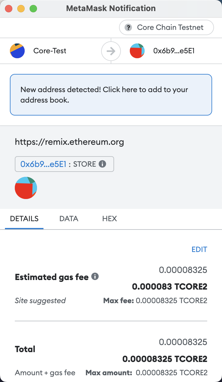Click the Core-Test account name
The width and height of the screenshot is (222, 382).
point(50,51)
